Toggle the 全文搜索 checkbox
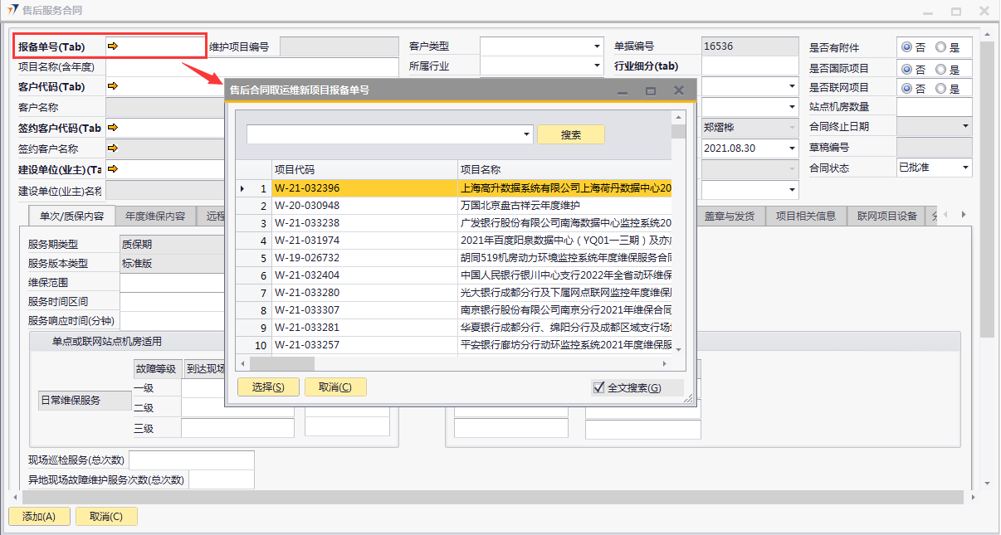Image resolution: width=1001 pixels, height=535 pixels. tap(598, 387)
